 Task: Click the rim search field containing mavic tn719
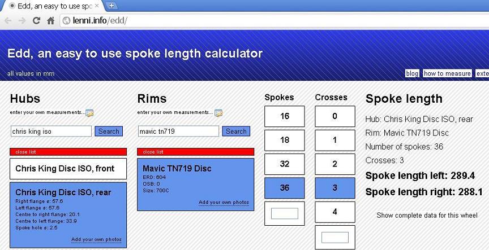coord(178,131)
